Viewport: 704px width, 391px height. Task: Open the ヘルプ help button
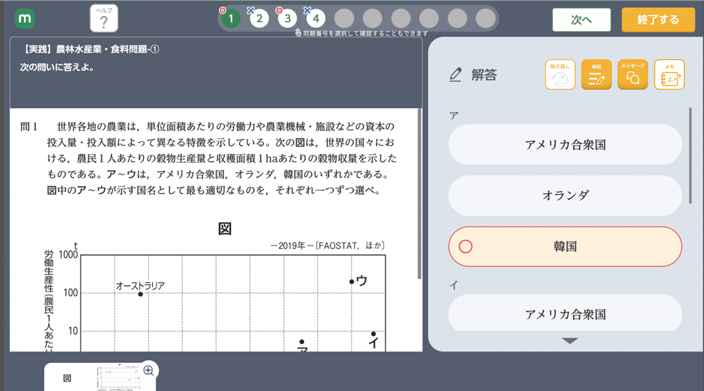[103, 18]
